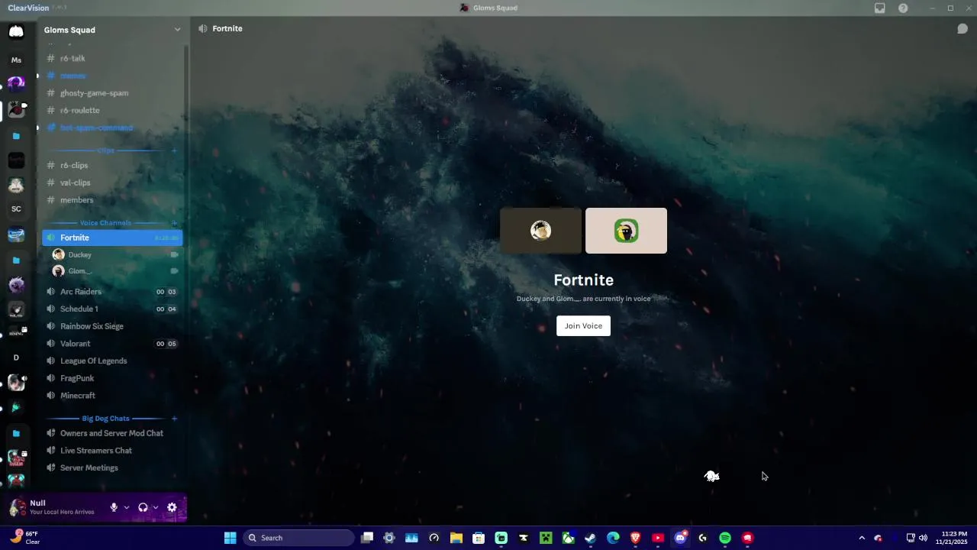Click the taskbar Search box

point(298,538)
